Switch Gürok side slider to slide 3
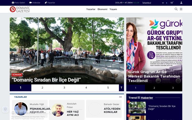192x120 pixels. click(x=173, y=88)
